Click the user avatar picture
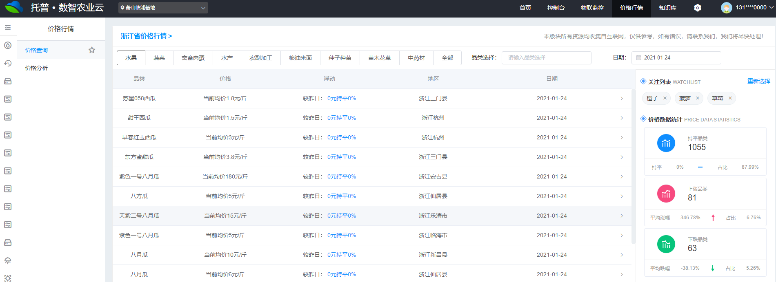The height and width of the screenshot is (282, 776). tap(726, 8)
